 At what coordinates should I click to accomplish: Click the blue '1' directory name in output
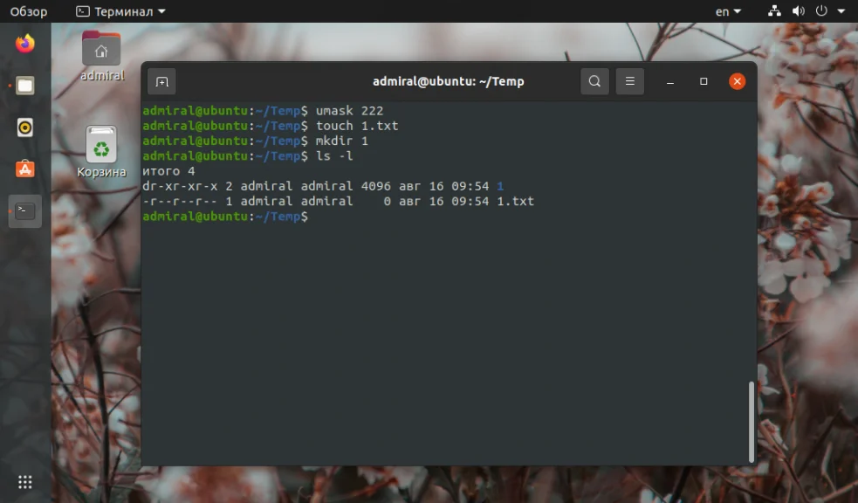[x=500, y=186]
